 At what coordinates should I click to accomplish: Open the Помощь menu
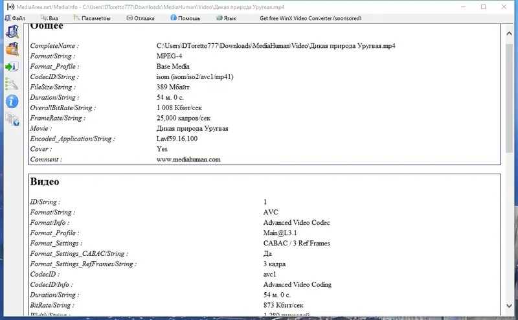pyautogui.click(x=185, y=18)
